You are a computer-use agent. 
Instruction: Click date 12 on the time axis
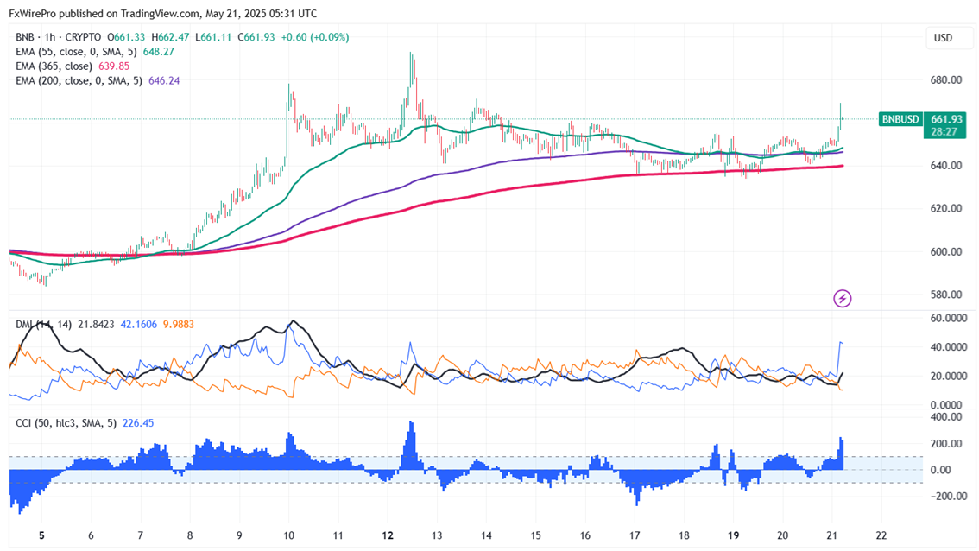[x=388, y=536]
